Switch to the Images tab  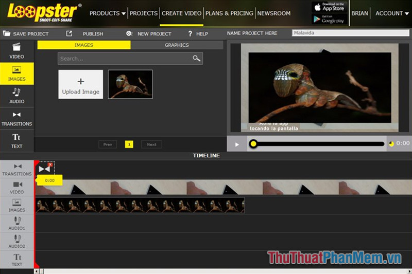click(84, 45)
